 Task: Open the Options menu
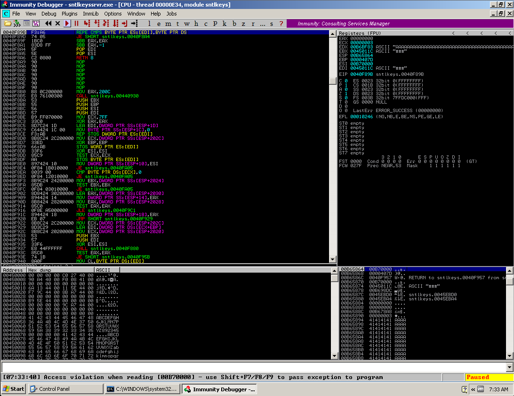click(113, 14)
